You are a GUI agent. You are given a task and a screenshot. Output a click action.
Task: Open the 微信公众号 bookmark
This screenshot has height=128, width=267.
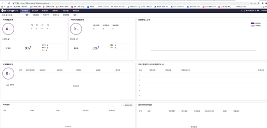click(x=132, y=7)
